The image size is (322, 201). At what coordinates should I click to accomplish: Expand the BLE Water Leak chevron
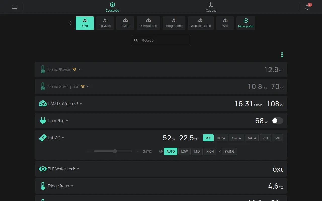(78, 169)
